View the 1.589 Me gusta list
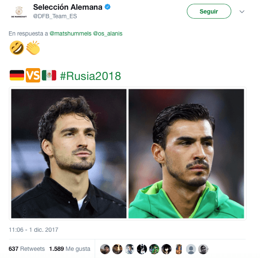 70,249
